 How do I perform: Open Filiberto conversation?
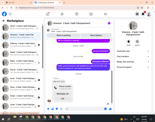tap(21, 45)
